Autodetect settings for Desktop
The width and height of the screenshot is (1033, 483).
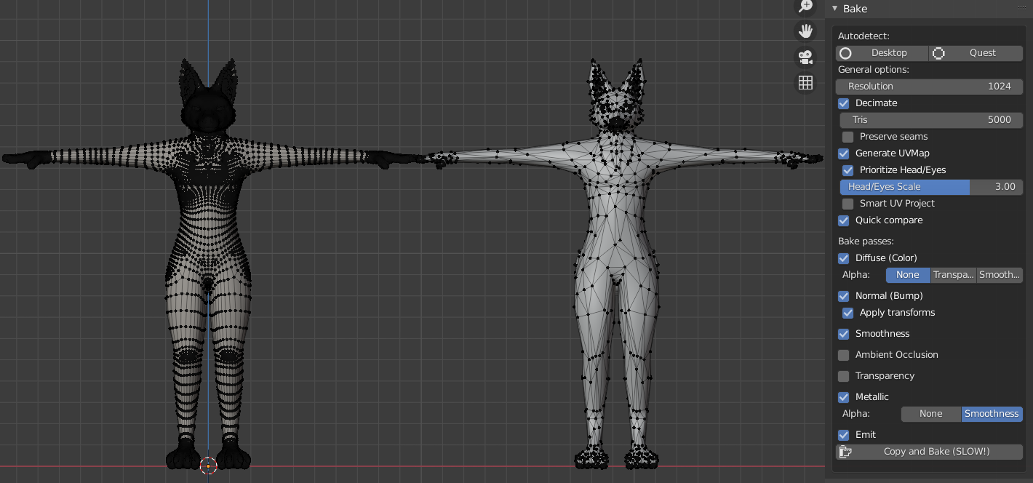pos(882,53)
